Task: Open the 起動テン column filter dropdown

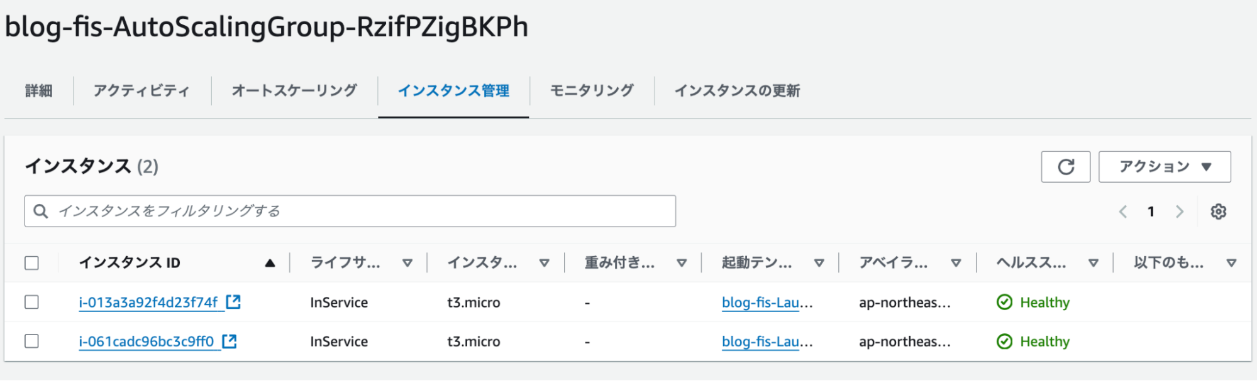Action: tap(819, 263)
